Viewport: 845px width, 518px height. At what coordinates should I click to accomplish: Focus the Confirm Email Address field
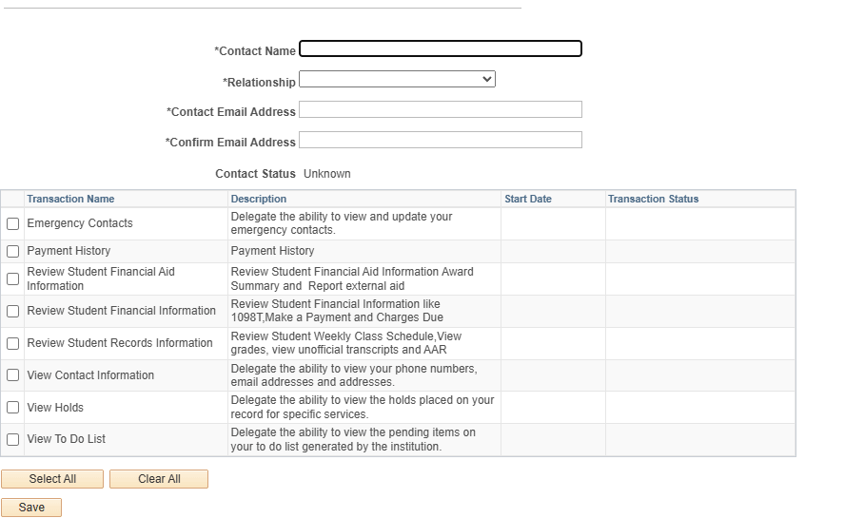point(441,140)
